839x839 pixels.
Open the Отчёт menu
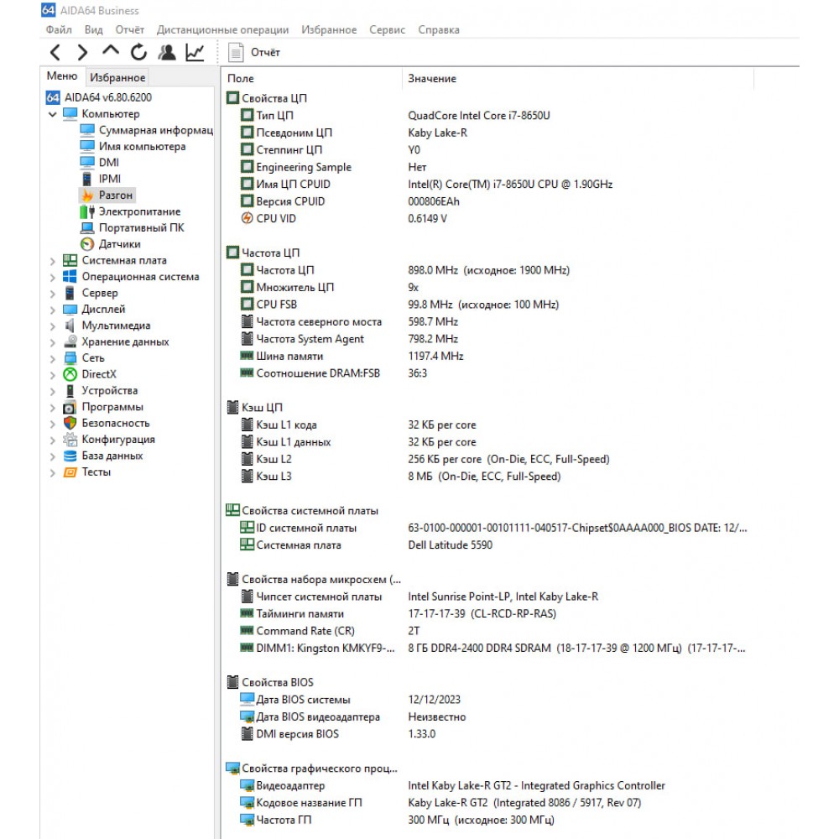pyautogui.click(x=130, y=30)
